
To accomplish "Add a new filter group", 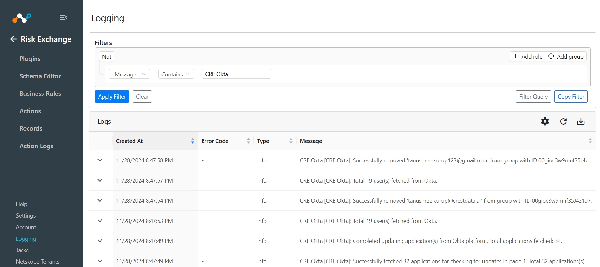I will 566,56.
